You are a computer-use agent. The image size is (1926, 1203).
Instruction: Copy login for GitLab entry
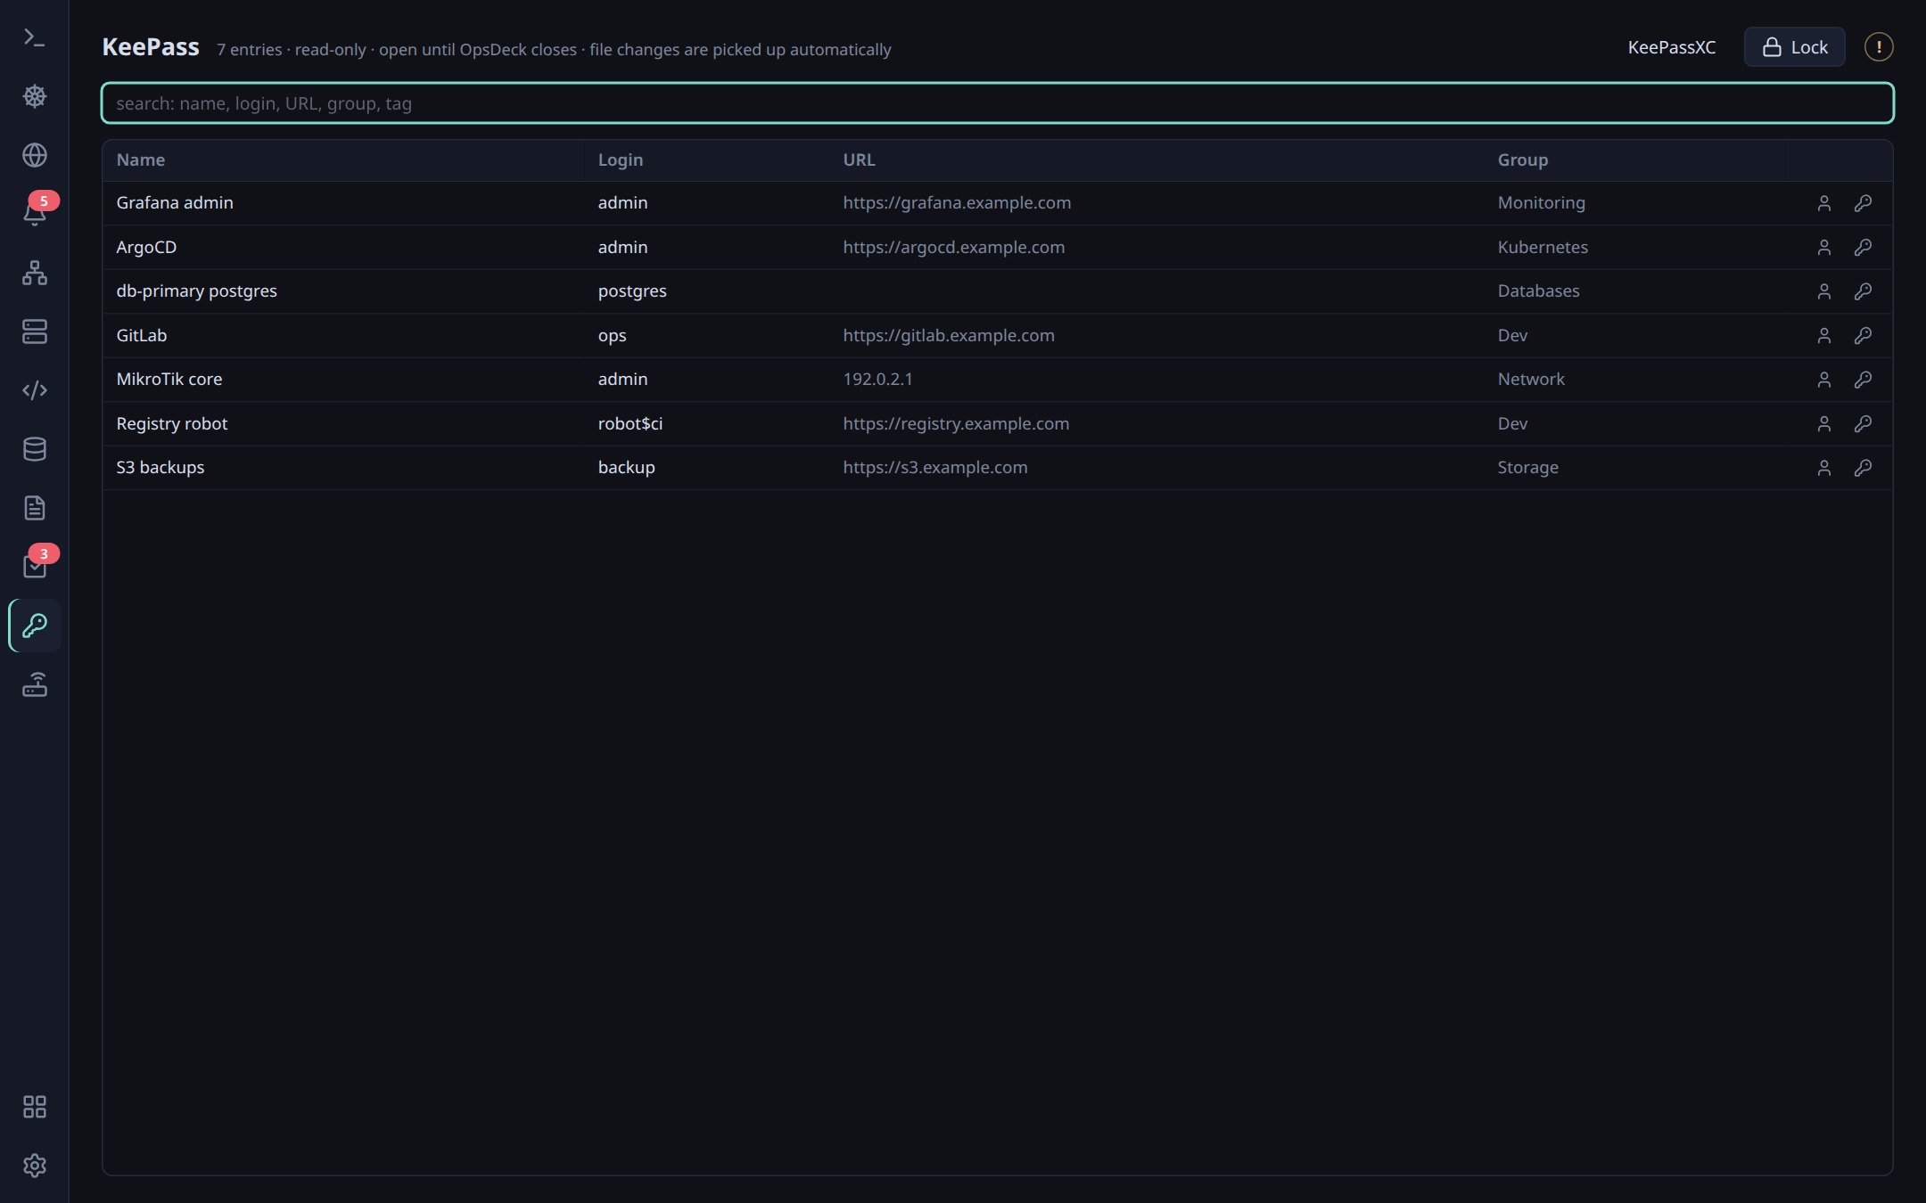[1823, 335]
